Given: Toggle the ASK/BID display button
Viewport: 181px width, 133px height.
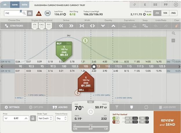Looking at the screenshot, I should (60, 107).
